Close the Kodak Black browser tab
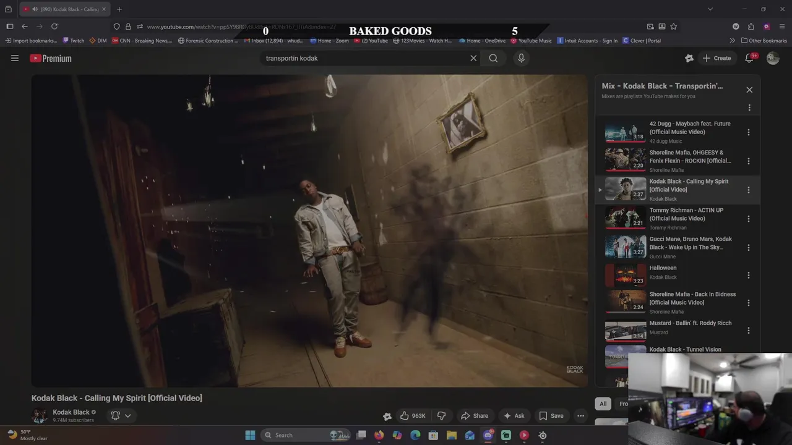 coord(104,9)
